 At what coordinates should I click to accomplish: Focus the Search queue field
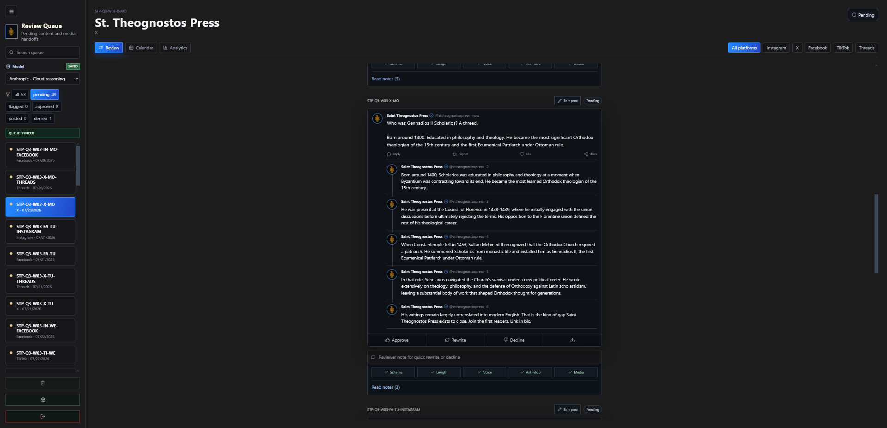tap(43, 53)
